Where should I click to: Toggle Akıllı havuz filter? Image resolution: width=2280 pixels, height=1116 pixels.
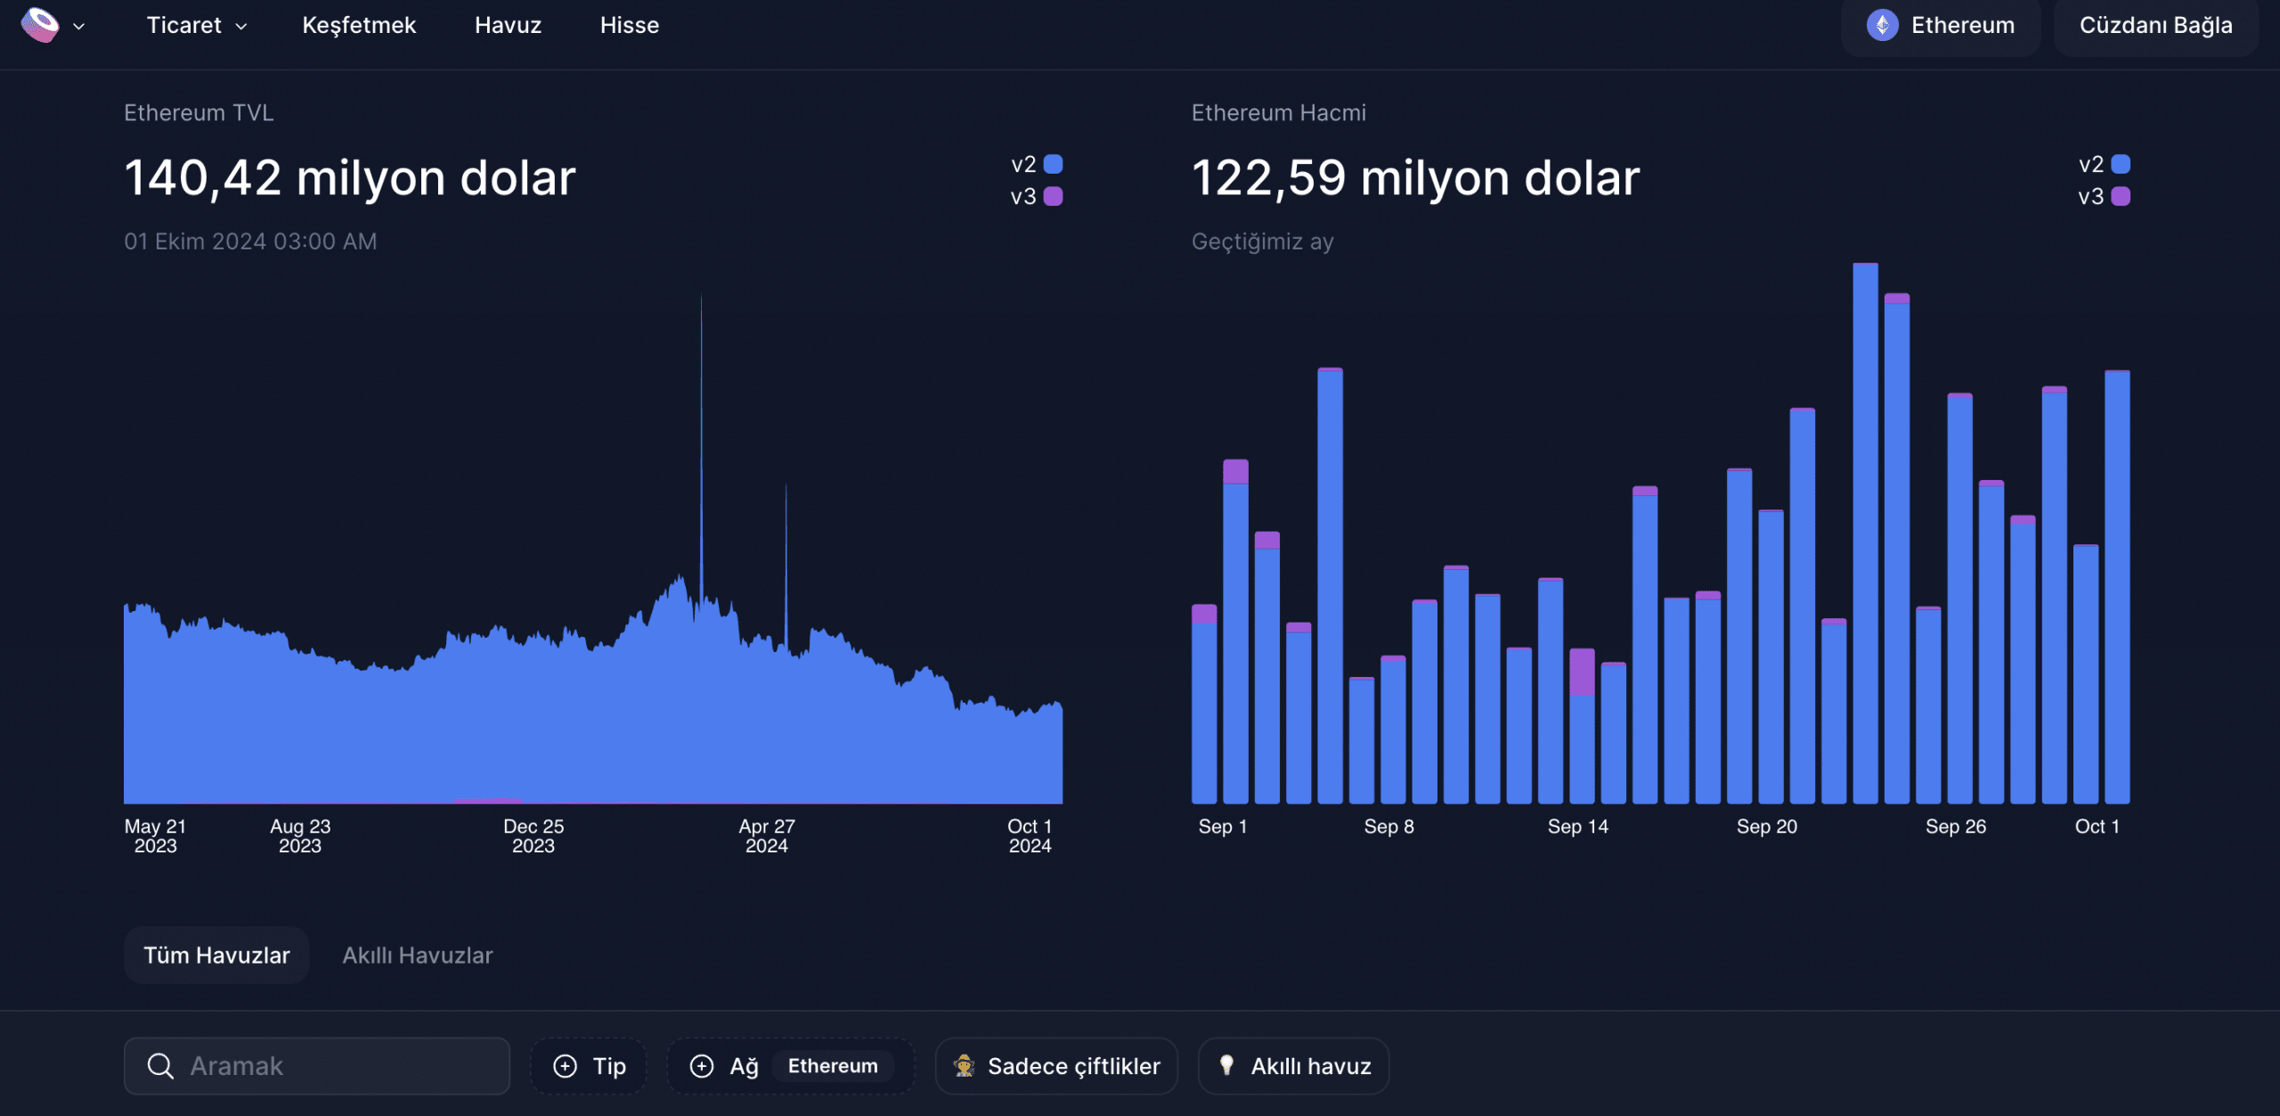point(1293,1065)
